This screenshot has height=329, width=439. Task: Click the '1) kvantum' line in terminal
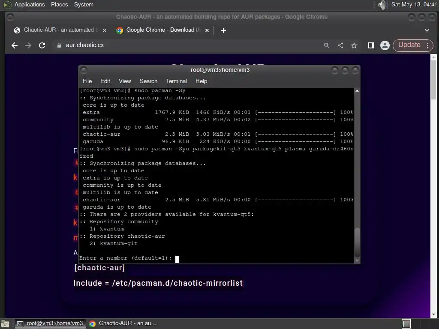(107, 229)
